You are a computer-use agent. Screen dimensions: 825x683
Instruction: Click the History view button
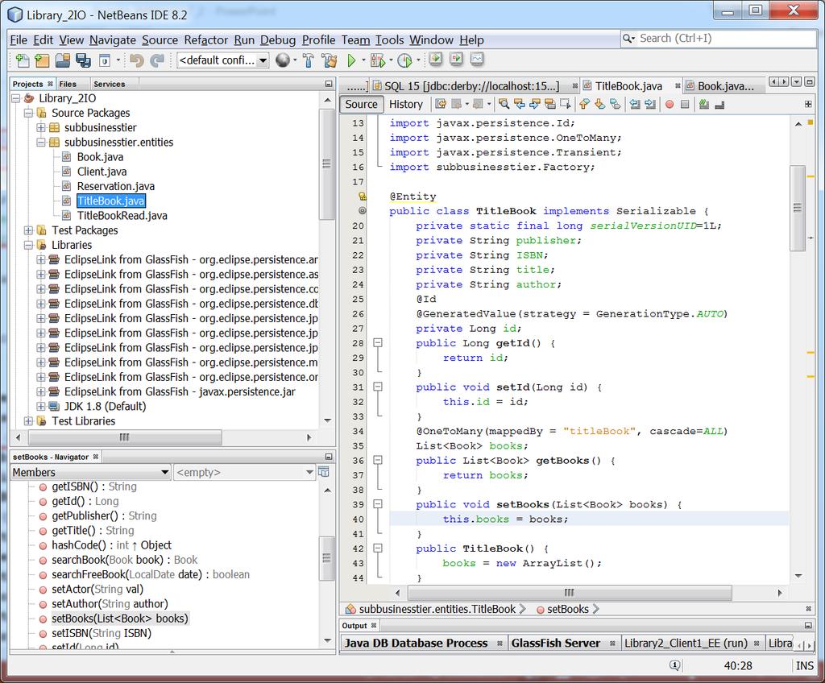coord(406,104)
